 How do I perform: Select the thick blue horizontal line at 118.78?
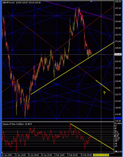[58, 118]
